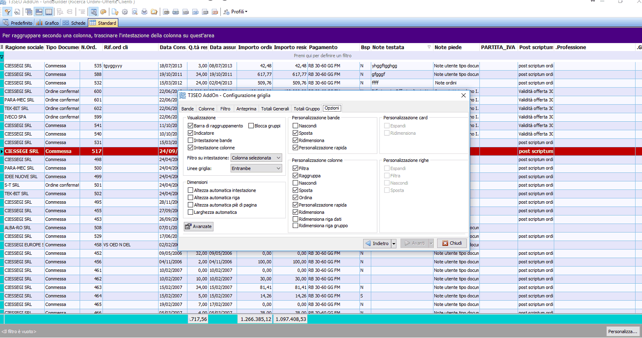Click the printer icon in toolbar
The width and height of the screenshot is (642, 338).
(144, 12)
